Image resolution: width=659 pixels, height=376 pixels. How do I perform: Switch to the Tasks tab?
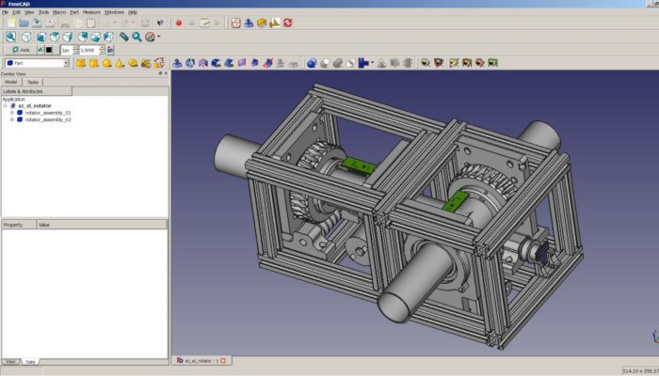[x=33, y=83]
